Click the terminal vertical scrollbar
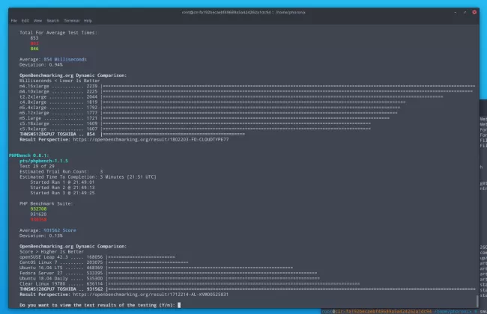This screenshot has width=487, height=314. coord(477,300)
